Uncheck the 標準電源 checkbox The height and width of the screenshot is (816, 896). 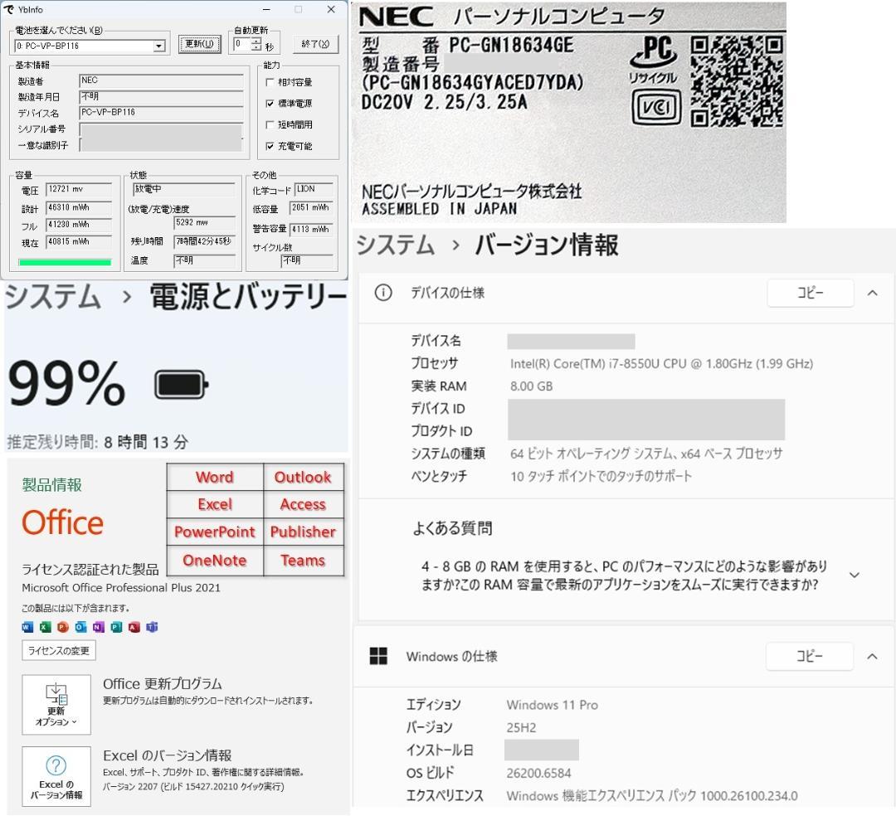point(270,104)
